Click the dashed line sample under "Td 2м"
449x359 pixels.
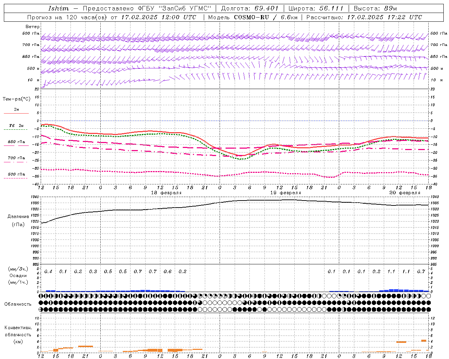pos(16,129)
